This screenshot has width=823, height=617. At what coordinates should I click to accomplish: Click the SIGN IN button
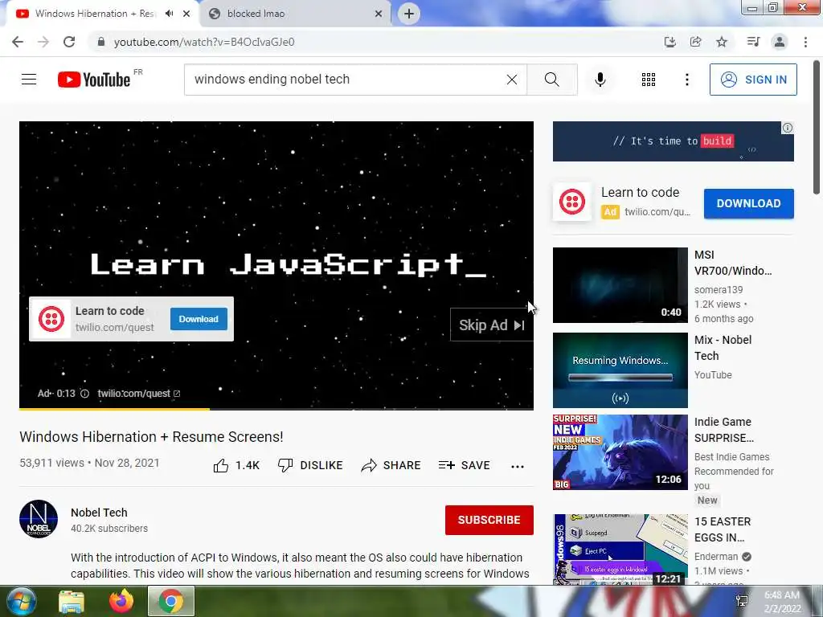pos(753,80)
